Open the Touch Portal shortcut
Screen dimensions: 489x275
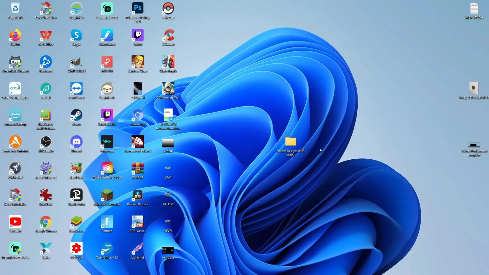point(76,195)
